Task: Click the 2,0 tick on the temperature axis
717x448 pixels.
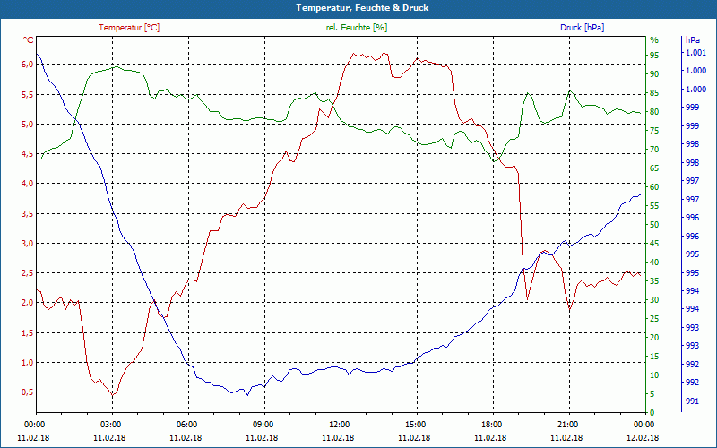Action: point(28,303)
